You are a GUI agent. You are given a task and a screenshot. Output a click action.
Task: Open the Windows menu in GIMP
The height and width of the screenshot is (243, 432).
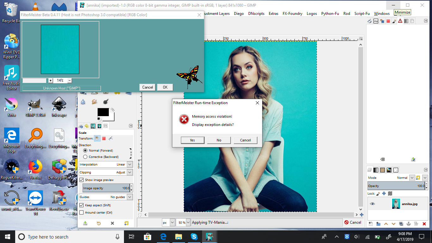point(382,14)
